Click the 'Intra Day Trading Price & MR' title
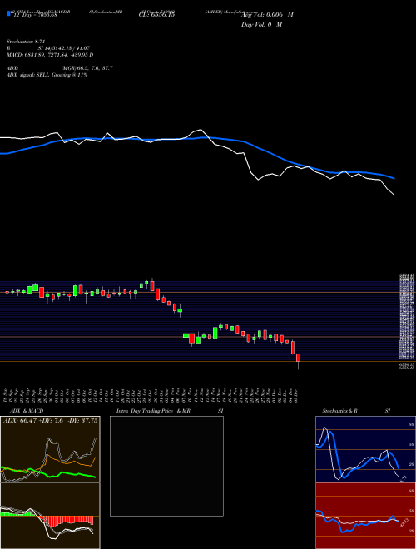 154,411
